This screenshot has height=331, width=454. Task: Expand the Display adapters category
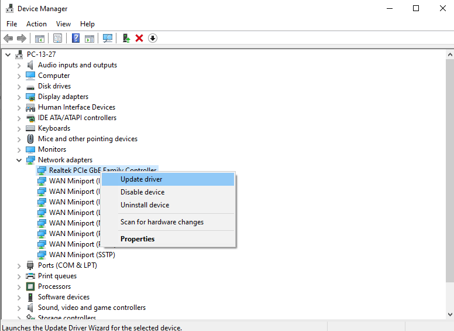19,97
